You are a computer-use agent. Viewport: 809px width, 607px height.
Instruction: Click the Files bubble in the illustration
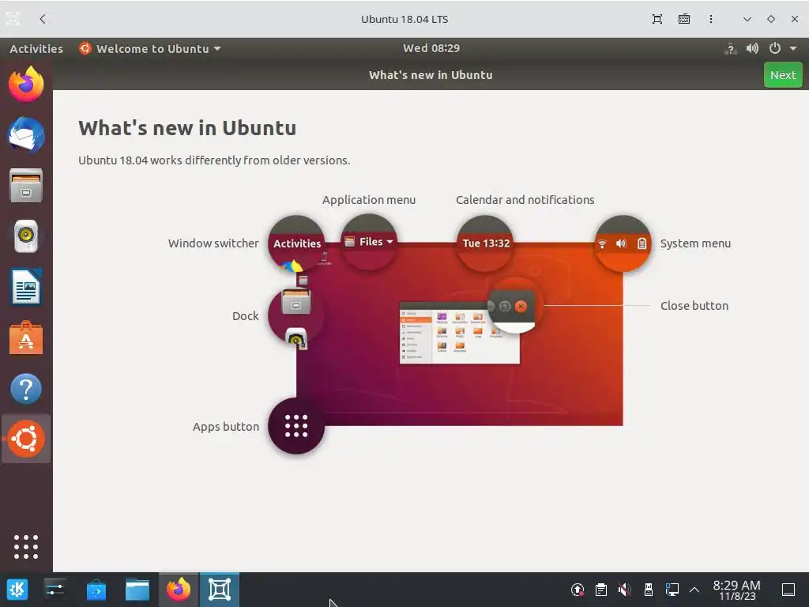[369, 242]
